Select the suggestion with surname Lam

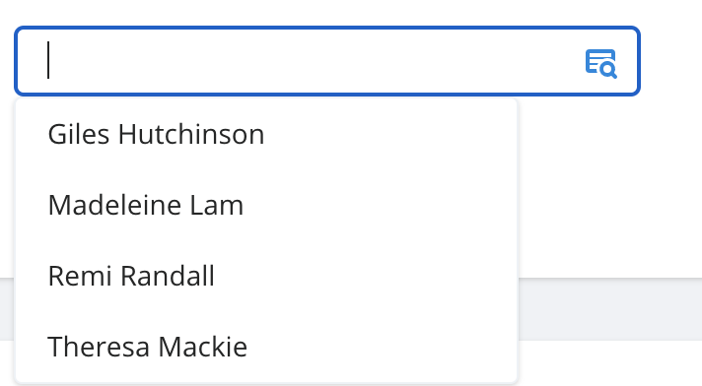(x=266, y=205)
